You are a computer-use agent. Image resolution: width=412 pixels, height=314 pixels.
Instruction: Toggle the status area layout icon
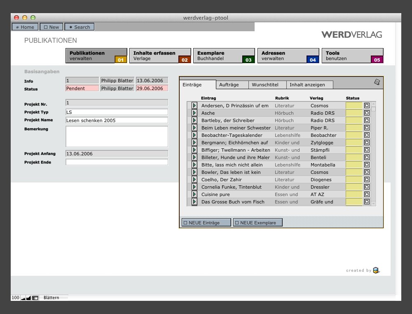(35, 298)
